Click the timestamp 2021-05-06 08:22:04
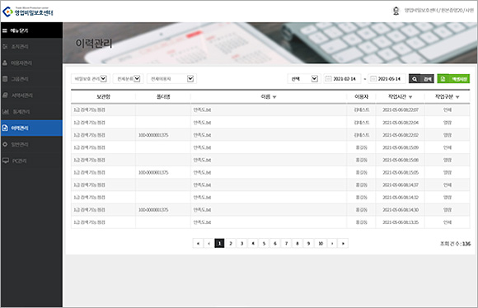Screen dimensions: 478x308 401,123
